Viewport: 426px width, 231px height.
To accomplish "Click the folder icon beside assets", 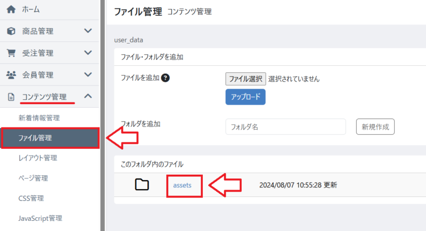I will click(142, 185).
